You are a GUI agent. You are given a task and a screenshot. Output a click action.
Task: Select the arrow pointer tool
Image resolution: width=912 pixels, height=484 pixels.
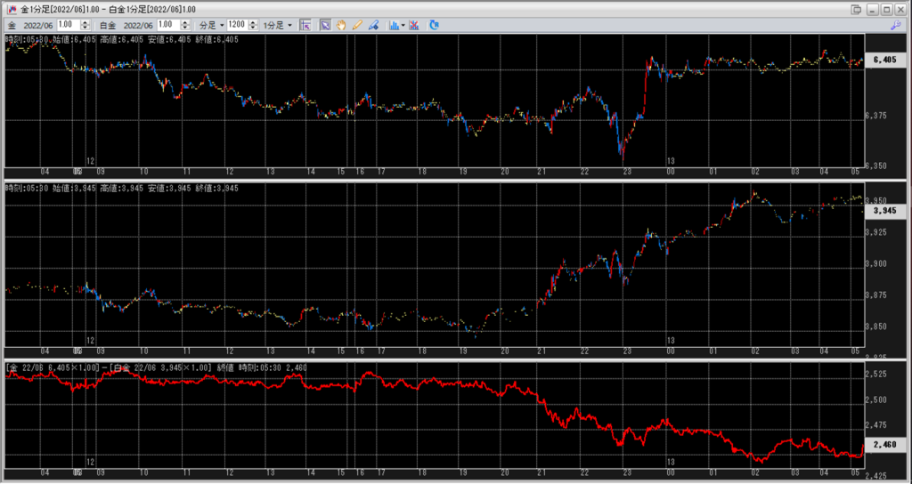point(326,25)
